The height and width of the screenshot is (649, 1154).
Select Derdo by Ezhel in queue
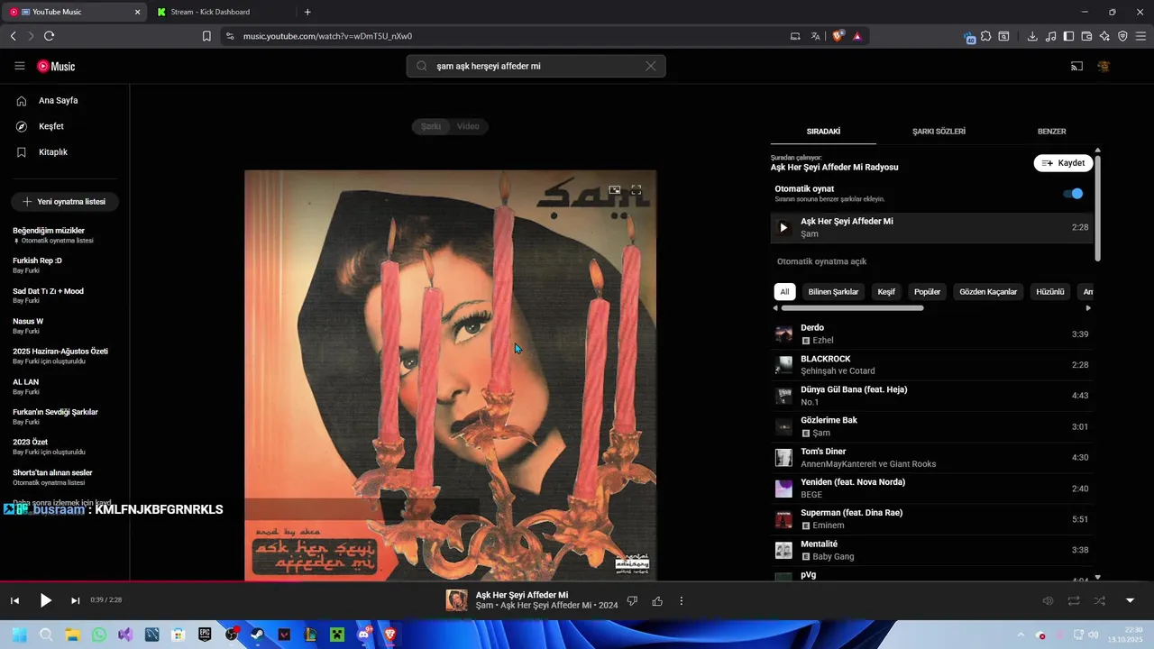(x=931, y=334)
